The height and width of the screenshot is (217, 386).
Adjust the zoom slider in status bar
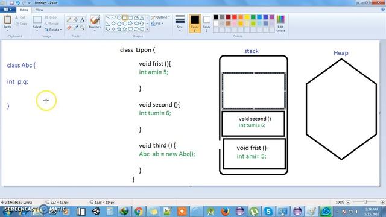(x=365, y=202)
